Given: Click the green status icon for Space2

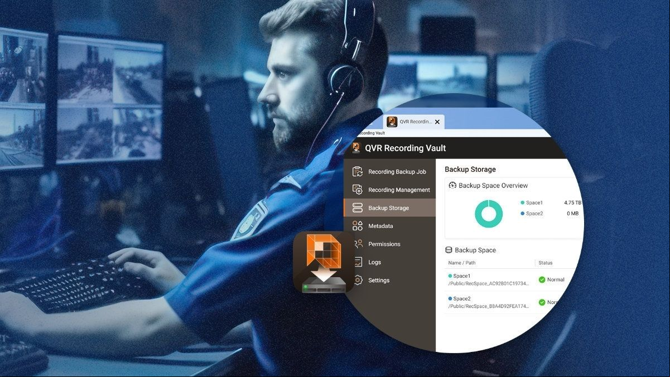Looking at the screenshot, I should pos(542,302).
